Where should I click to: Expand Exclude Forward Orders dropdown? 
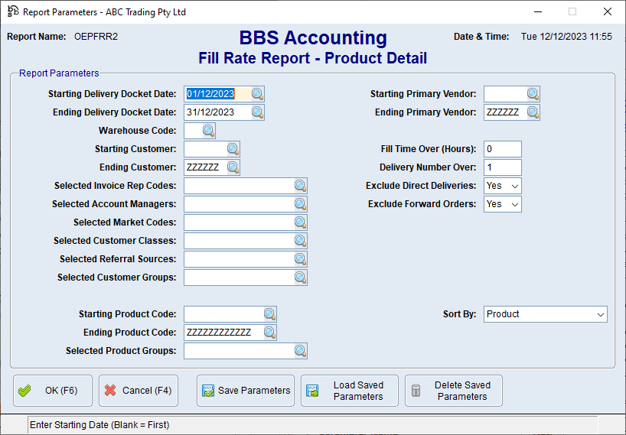514,205
